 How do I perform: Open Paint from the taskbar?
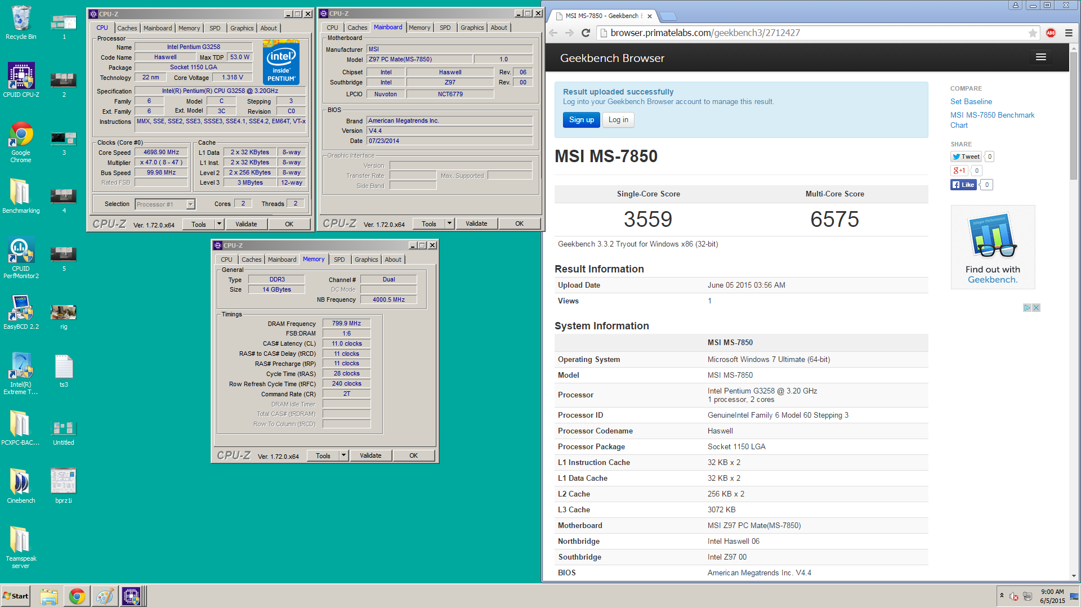click(x=105, y=596)
